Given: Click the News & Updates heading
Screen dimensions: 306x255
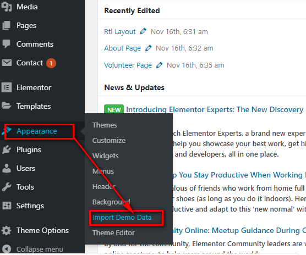Looking at the screenshot, I should point(134,87).
